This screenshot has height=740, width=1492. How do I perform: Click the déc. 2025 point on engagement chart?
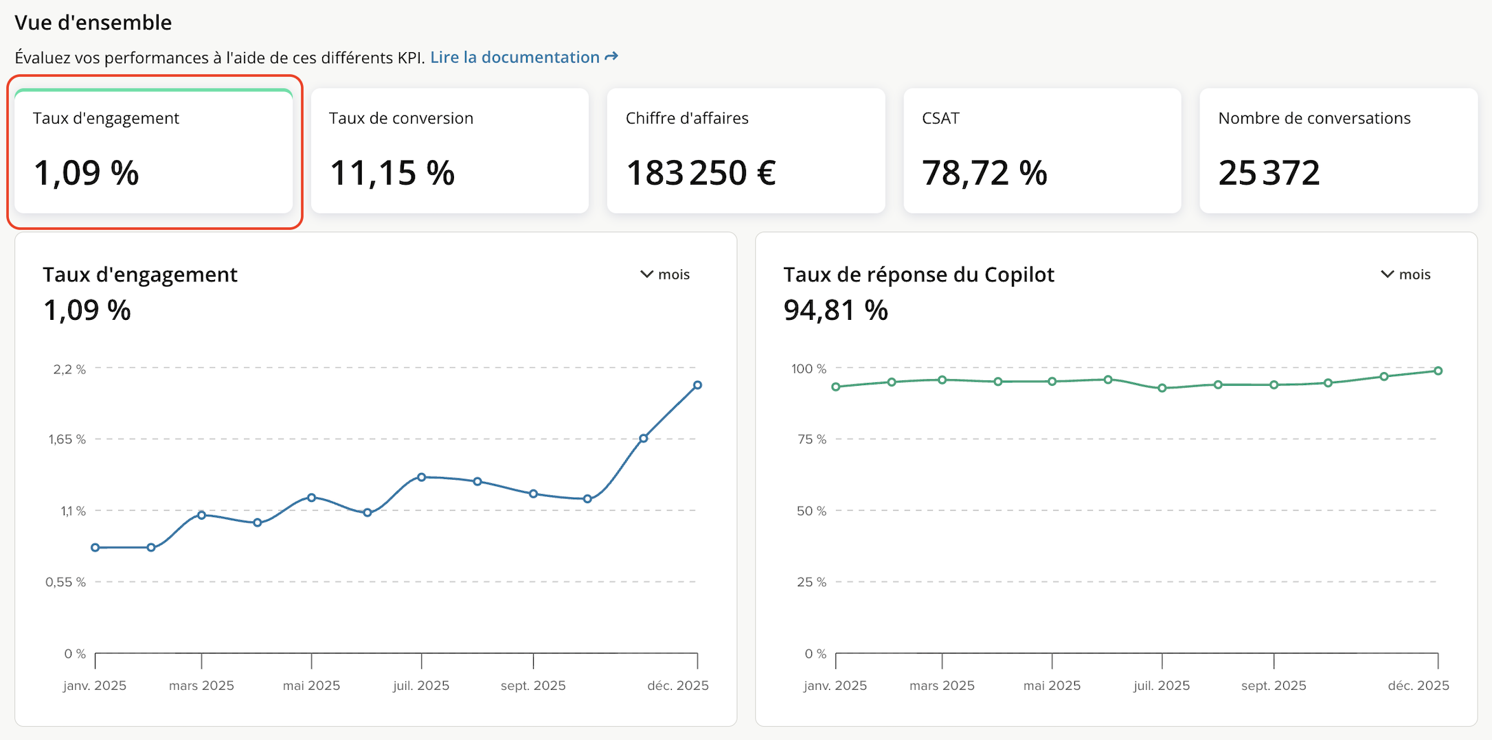pyautogui.click(x=697, y=385)
